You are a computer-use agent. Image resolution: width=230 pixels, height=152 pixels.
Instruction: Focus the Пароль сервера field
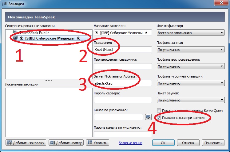pyautogui.click(x=123, y=100)
